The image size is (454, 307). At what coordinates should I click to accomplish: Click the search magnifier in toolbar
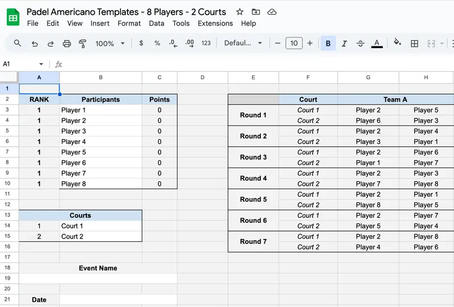(18, 44)
